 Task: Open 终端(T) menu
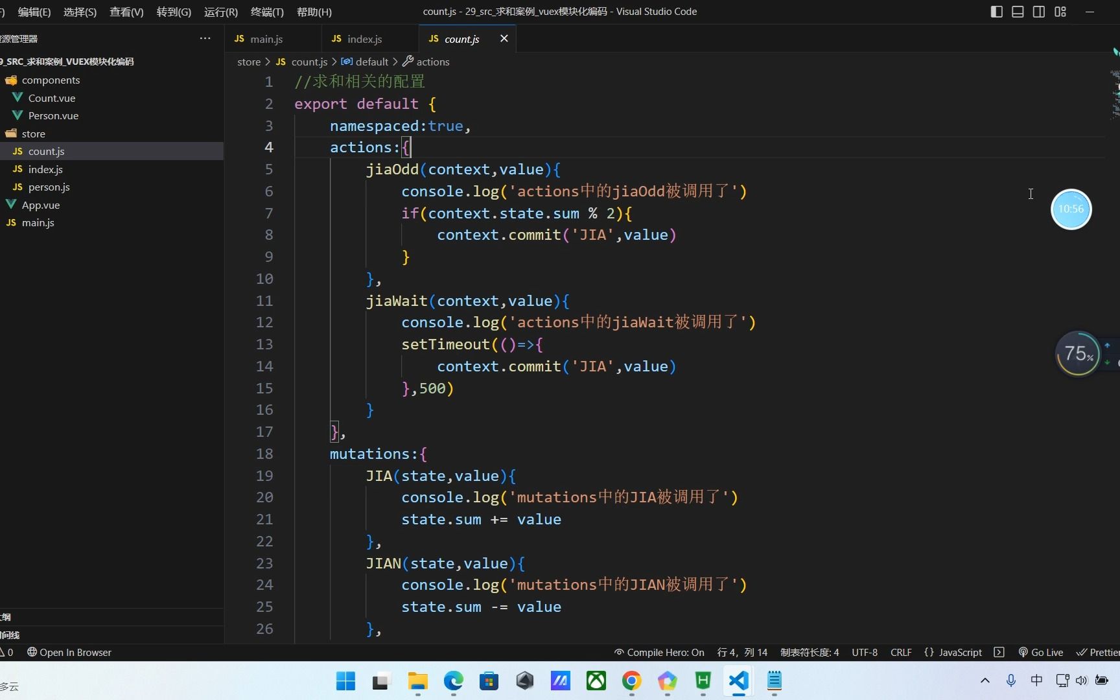click(x=267, y=12)
